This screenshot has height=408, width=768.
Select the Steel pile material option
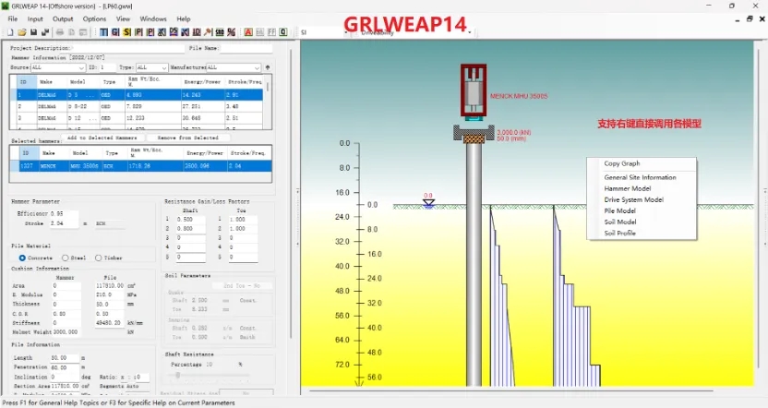[65, 258]
